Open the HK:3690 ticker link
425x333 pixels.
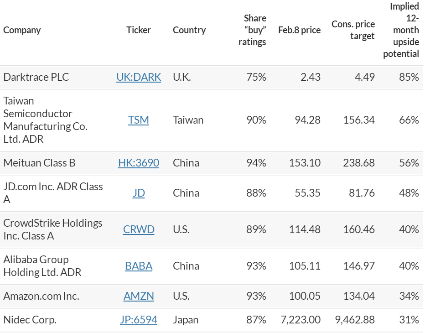[139, 163]
